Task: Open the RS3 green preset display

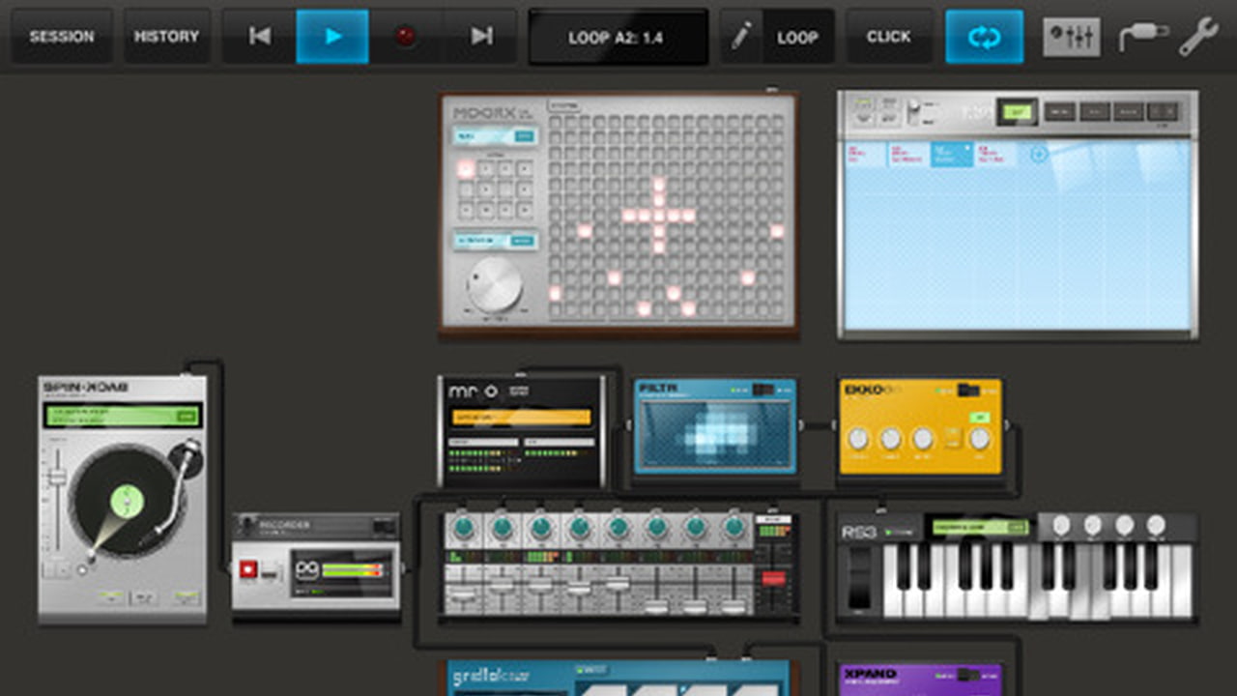Action: tap(980, 528)
